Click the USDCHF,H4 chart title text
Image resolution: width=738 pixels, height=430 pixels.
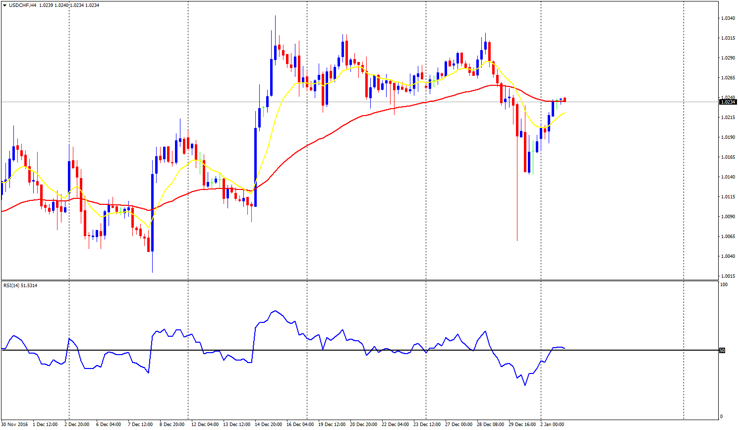(x=22, y=5)
